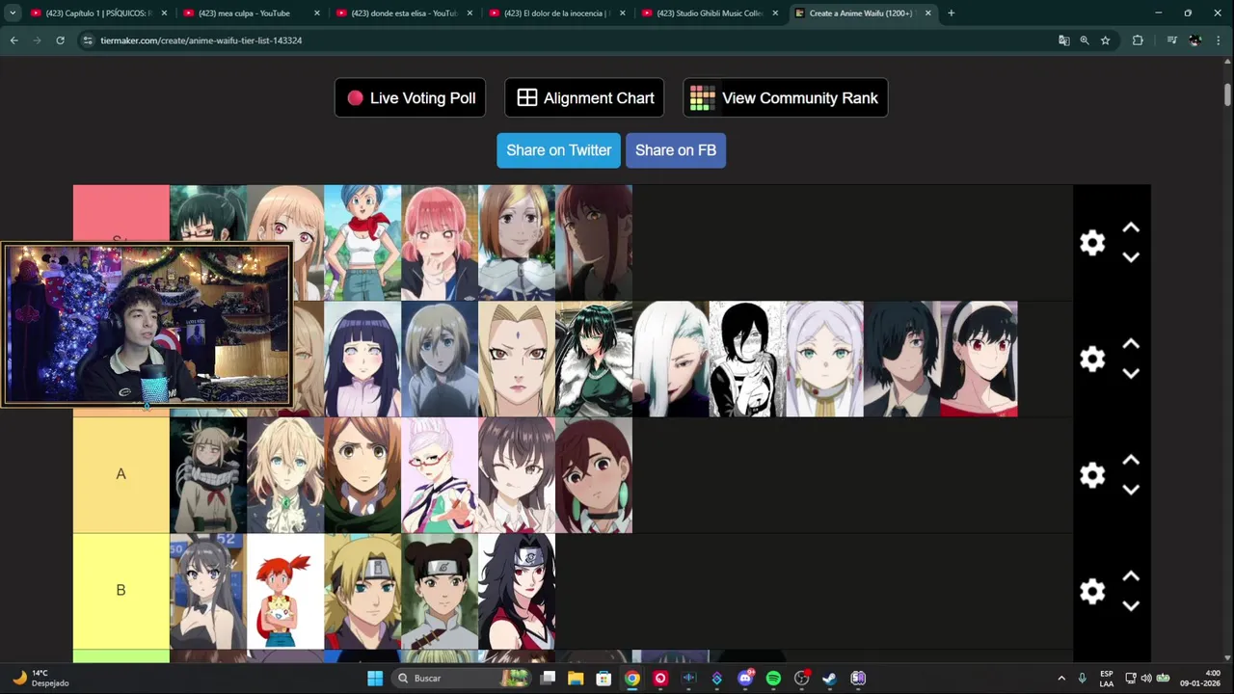Open the Windows Start menu
This screenshot has width=1234, height=694.
tap(375, 679)
